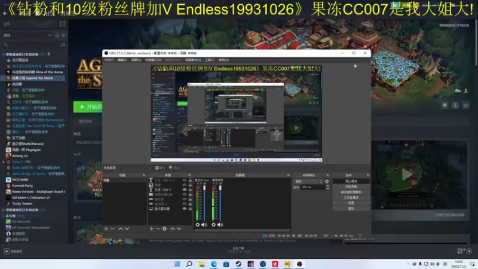Collapse the 未分类 uncategorized Steam category
The height and width of the screenshot is (269, 478).
tap(4, 216)
